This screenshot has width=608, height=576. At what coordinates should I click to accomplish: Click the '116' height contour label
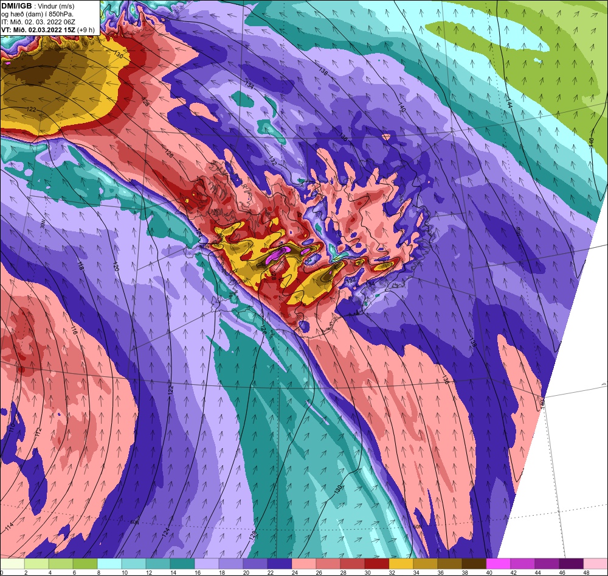(74, 330)
